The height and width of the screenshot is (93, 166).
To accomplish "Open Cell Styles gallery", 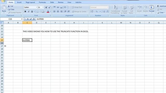I will click(x=132, y=10).
